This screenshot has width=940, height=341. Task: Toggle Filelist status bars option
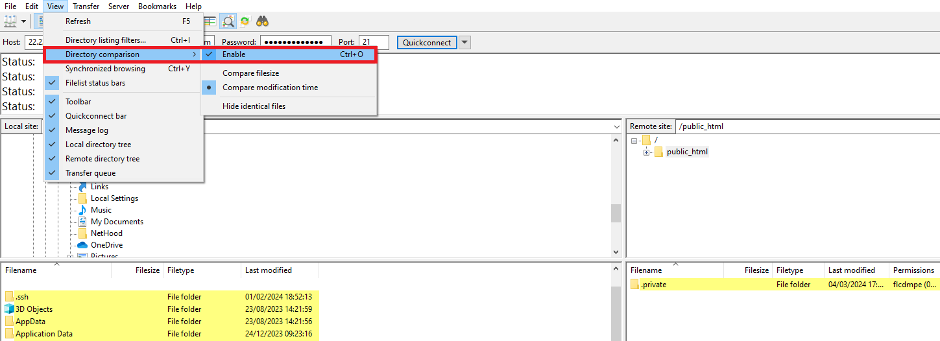95,83
